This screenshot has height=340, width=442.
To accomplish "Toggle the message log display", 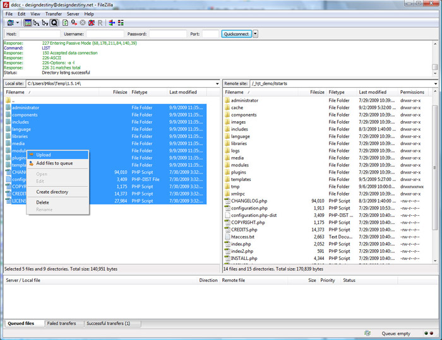I will [28, 23].
